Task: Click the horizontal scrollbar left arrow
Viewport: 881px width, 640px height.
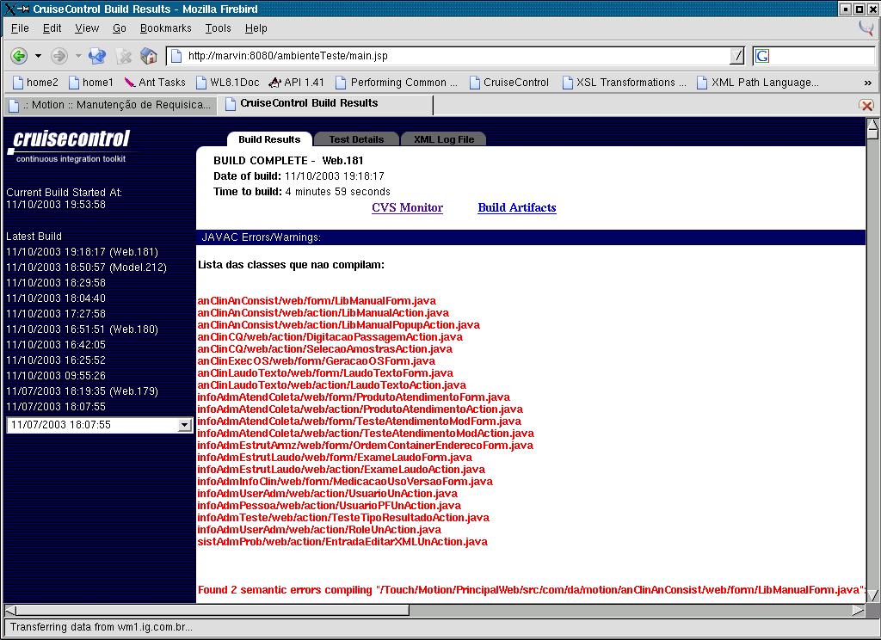Action: click(10, 610)
